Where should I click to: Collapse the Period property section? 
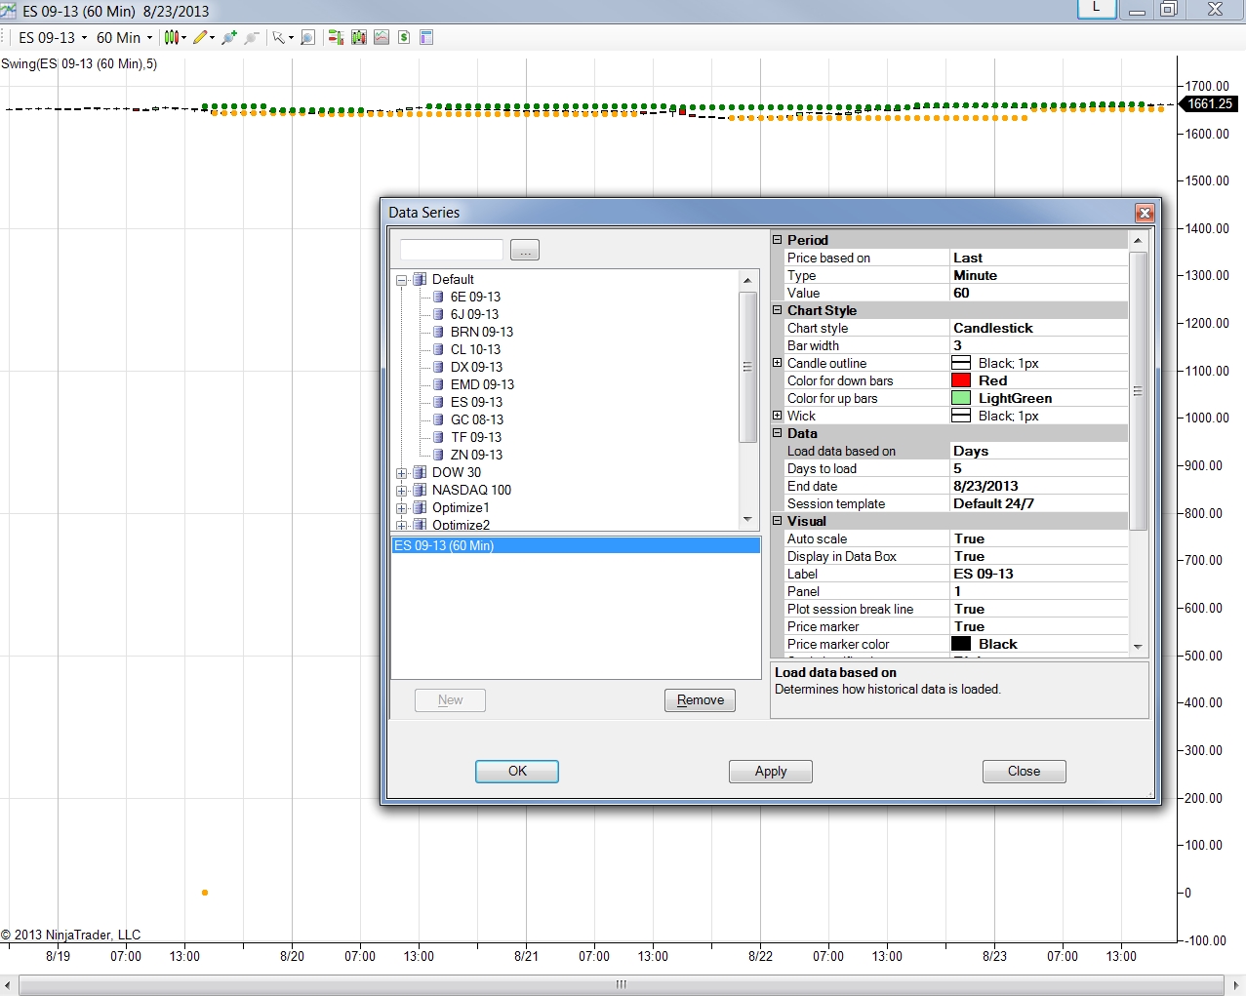[x=778, y=240]
